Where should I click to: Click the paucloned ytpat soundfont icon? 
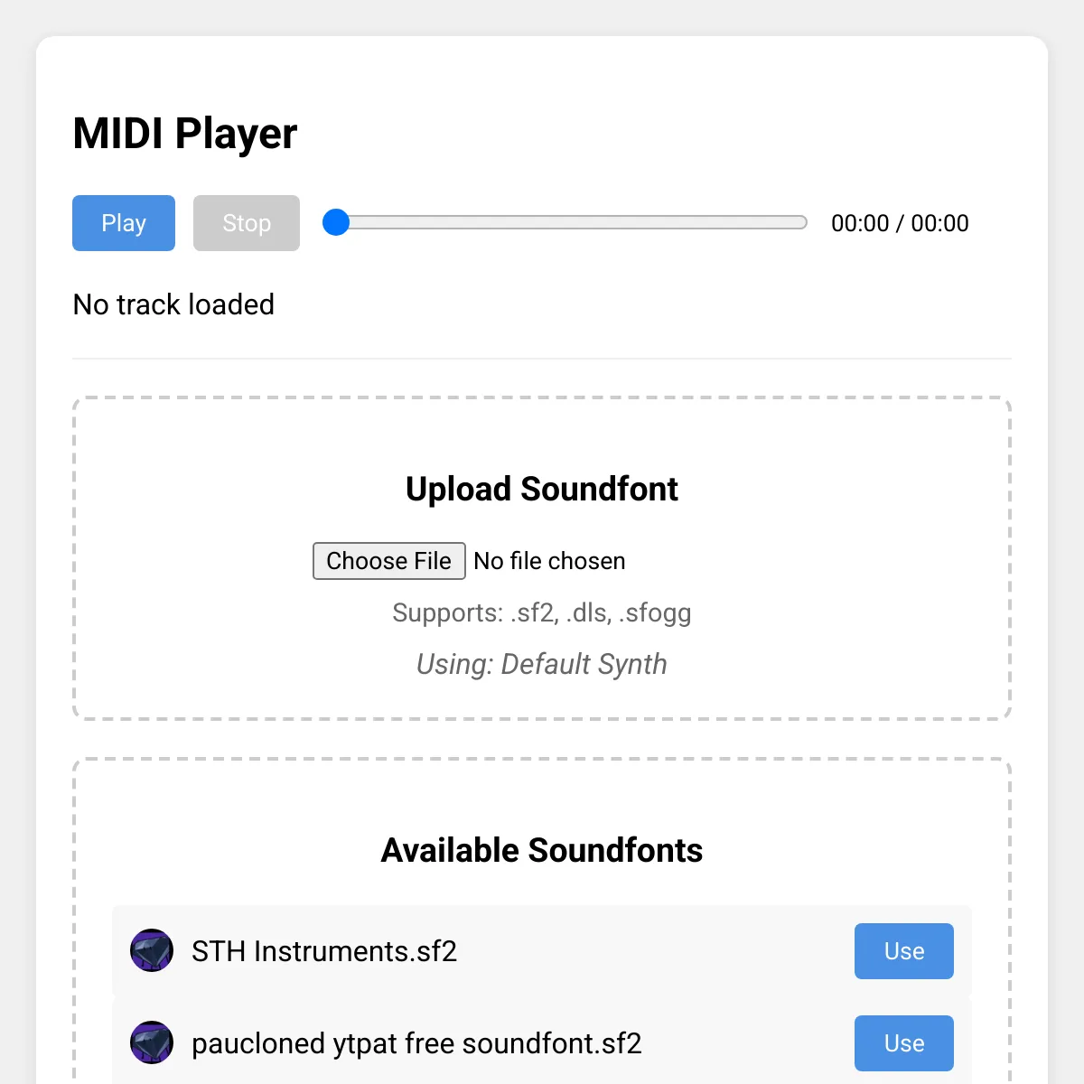click(152, 1042)
